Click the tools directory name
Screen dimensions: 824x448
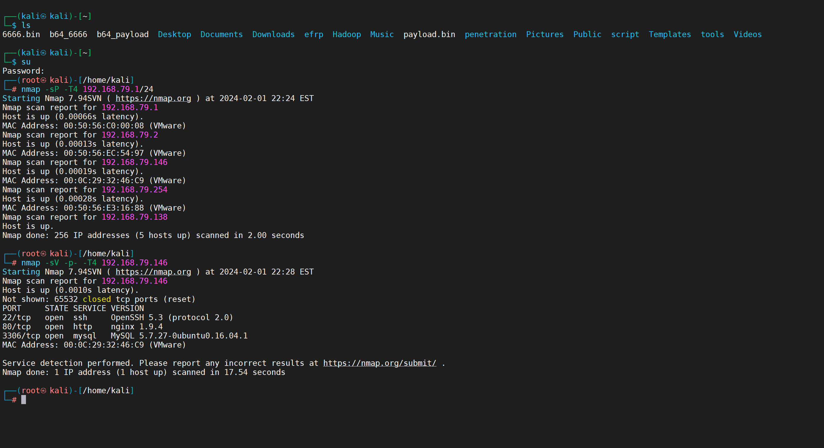(x=712, y=34)
